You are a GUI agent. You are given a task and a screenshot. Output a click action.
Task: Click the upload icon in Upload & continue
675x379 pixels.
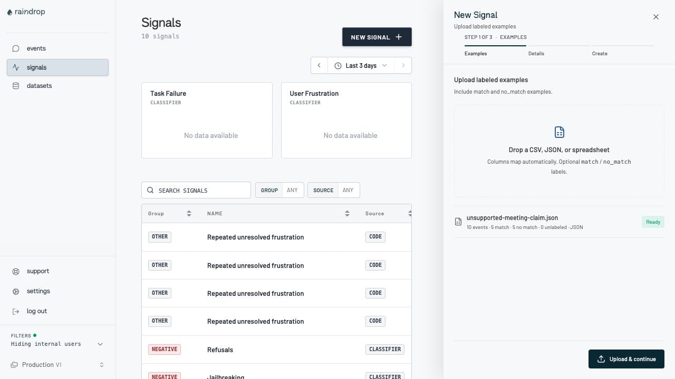tap(601, 359)
